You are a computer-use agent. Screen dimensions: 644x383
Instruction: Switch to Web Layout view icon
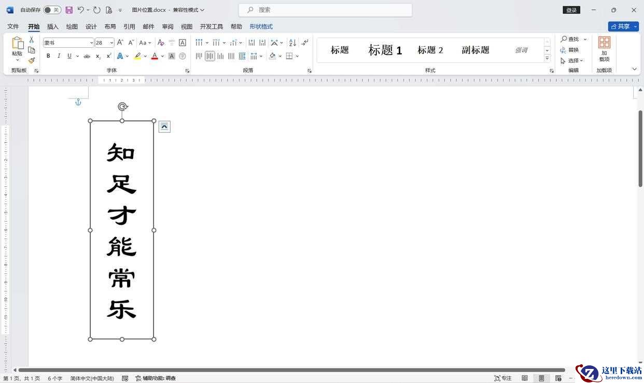tap(558, 378)
